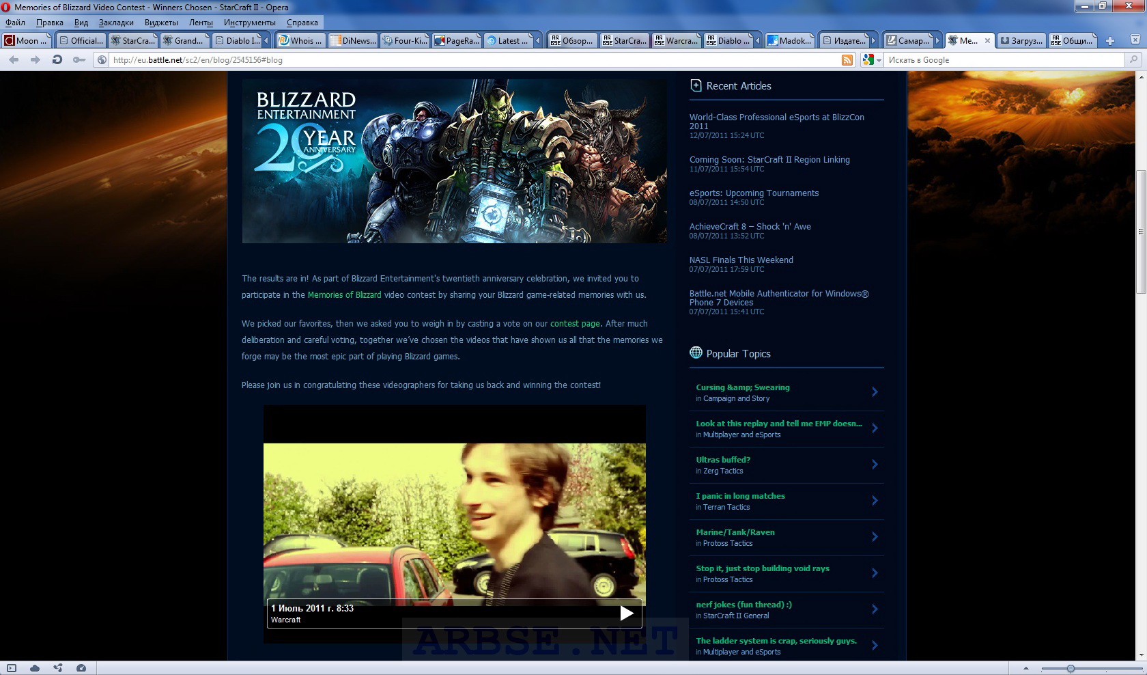Viewport: 1147px width, 675px height.
Task: Open the Ленты menu
Action: [201, 23]
